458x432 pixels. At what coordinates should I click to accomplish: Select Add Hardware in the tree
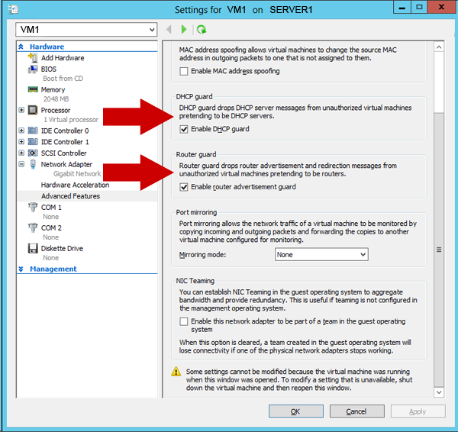[x=63, y=58]
